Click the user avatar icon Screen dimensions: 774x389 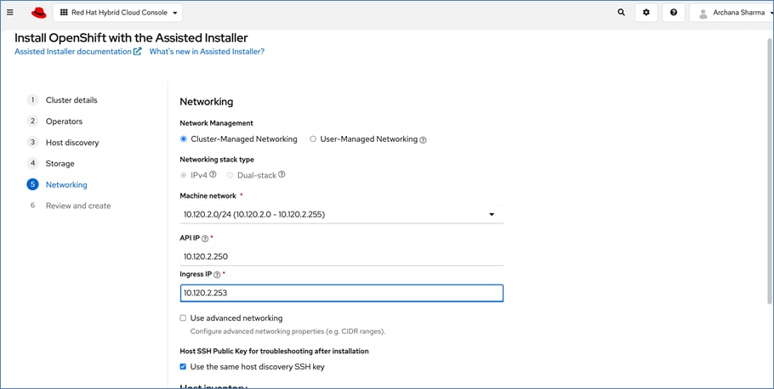click(703, 14)
